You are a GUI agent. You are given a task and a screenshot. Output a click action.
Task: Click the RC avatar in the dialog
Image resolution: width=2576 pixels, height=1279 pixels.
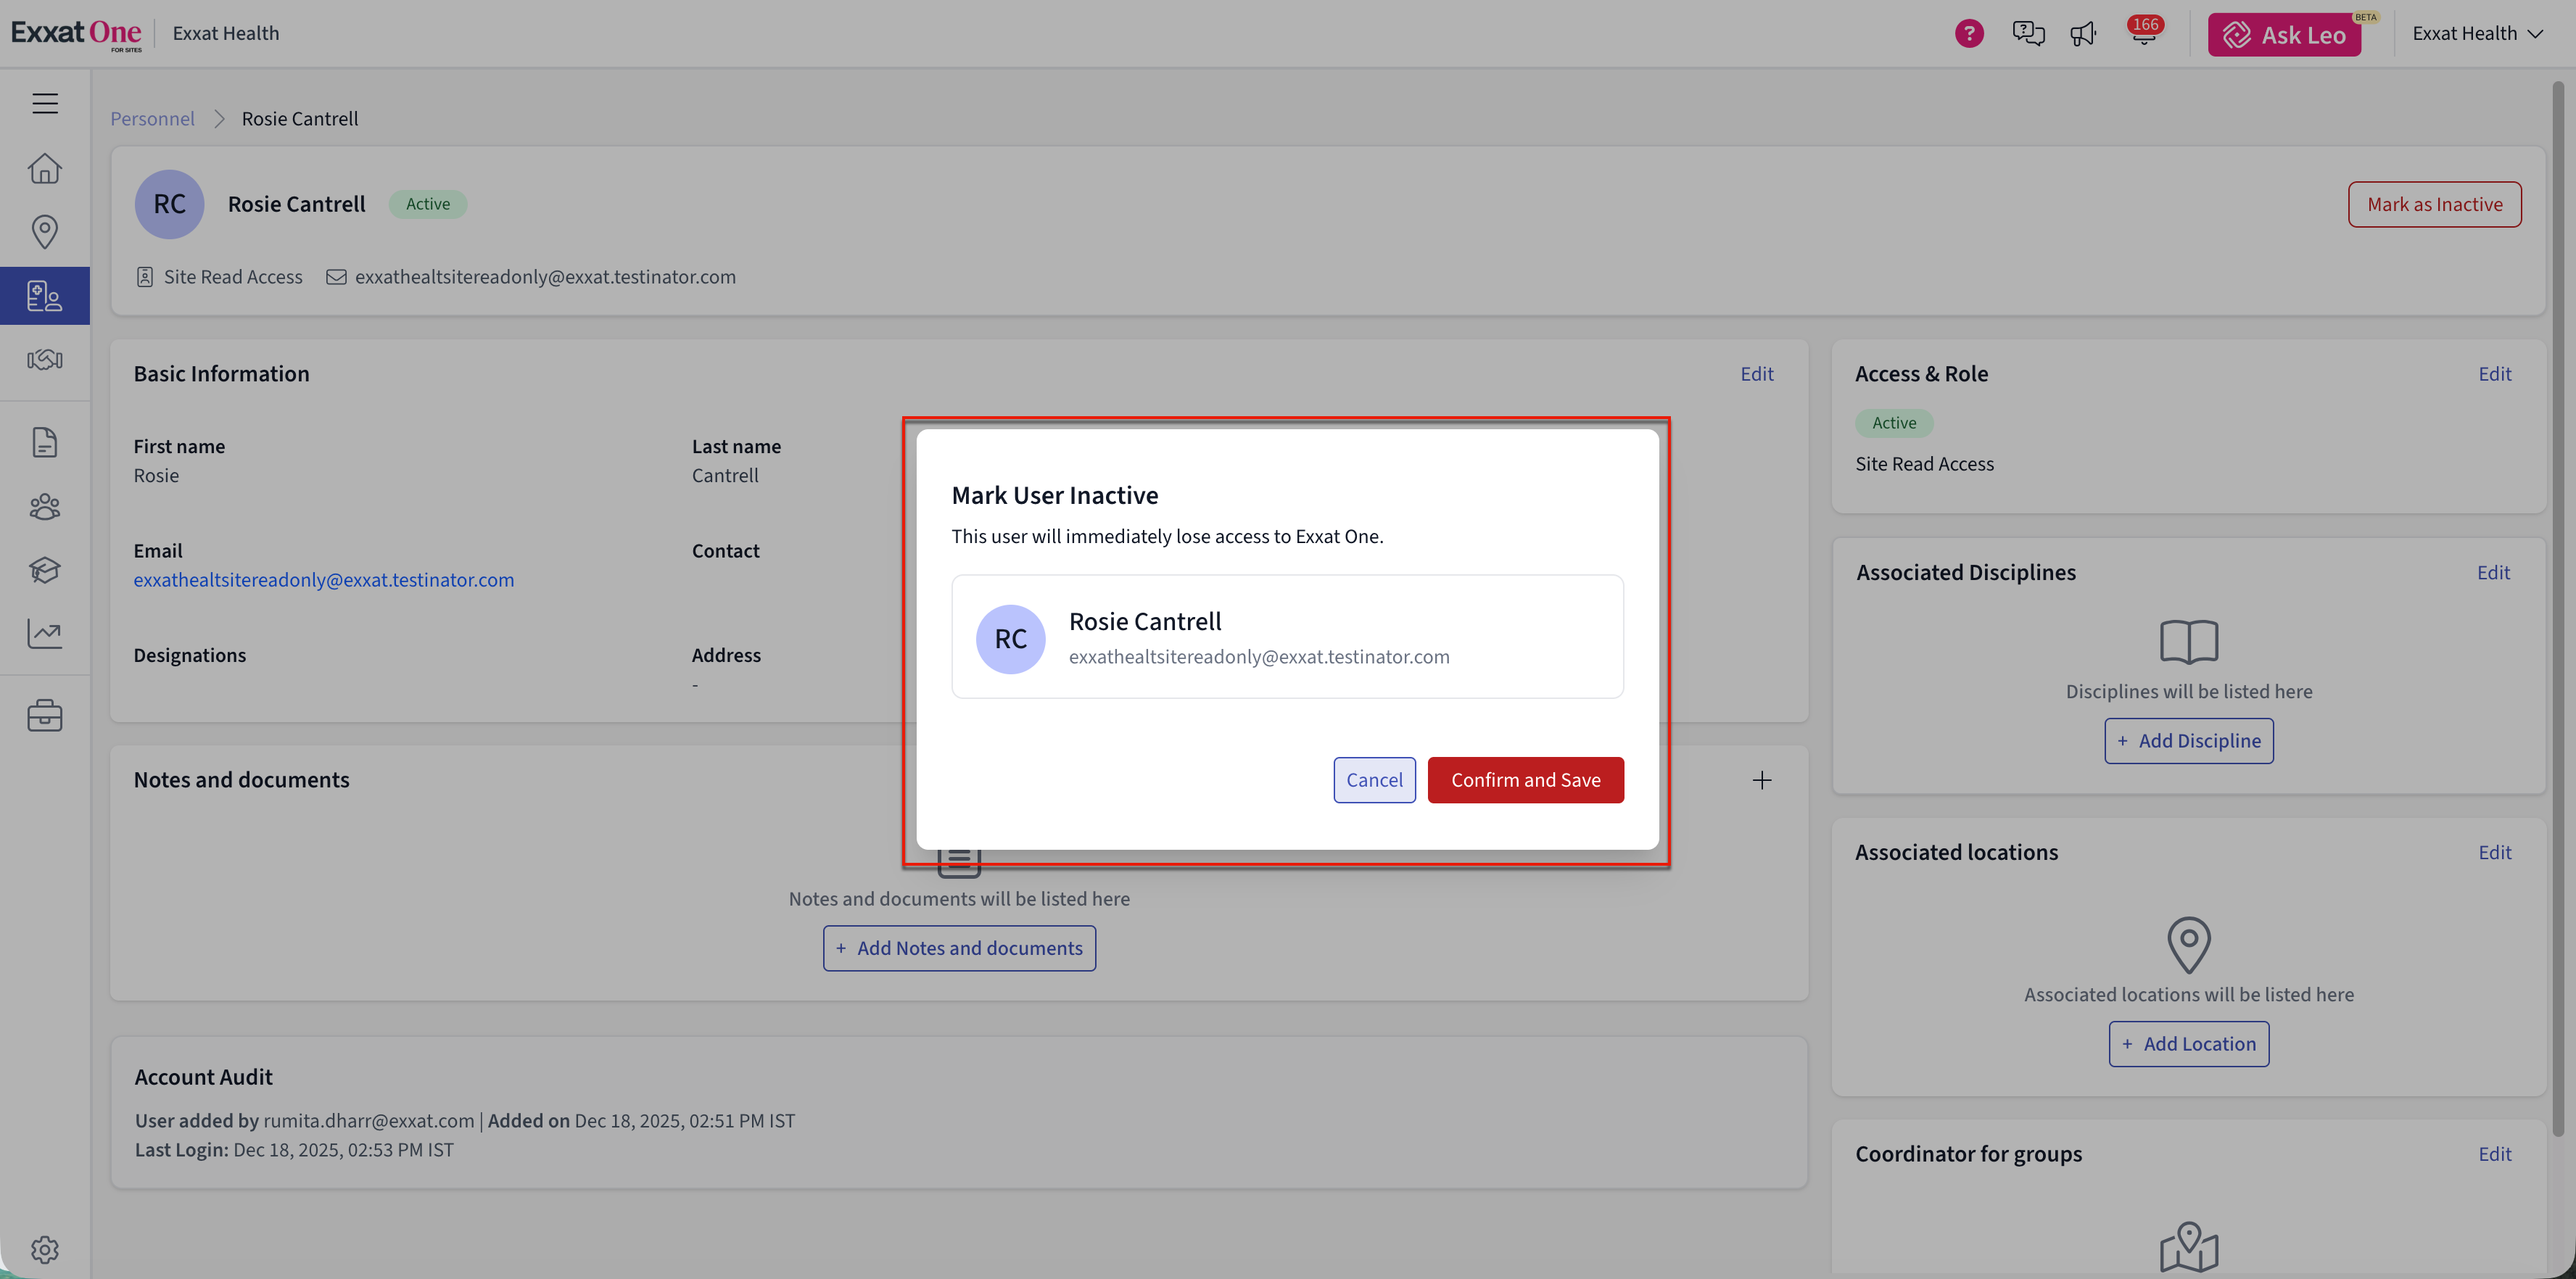(1010, 639)
